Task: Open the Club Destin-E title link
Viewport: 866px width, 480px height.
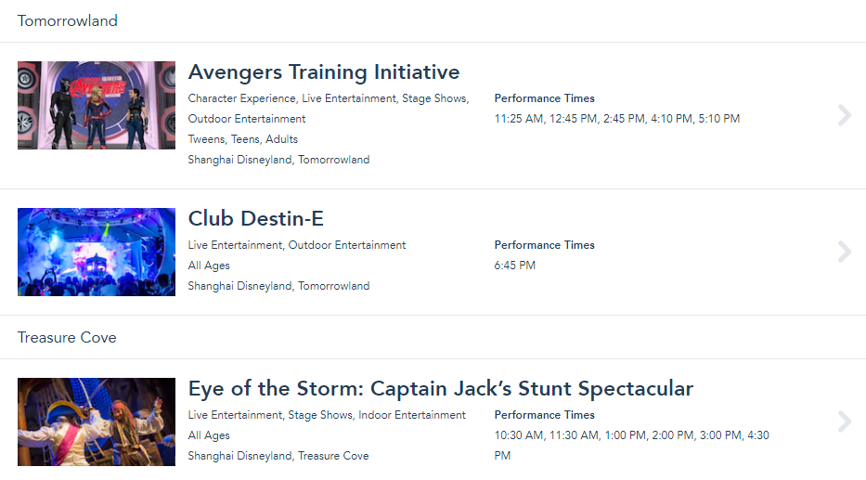Action: click(x=255, y=218)
